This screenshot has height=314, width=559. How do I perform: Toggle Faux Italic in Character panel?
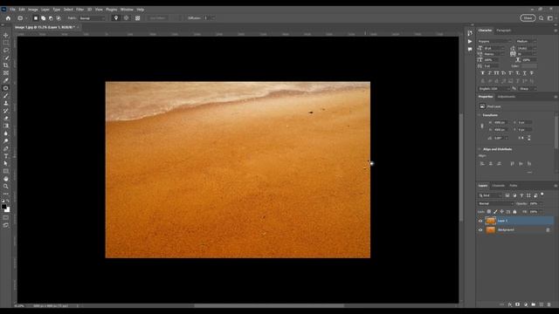(489, 73)
